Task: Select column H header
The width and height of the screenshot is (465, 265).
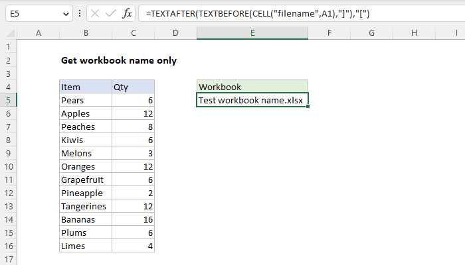Action: tap(414, 33)
